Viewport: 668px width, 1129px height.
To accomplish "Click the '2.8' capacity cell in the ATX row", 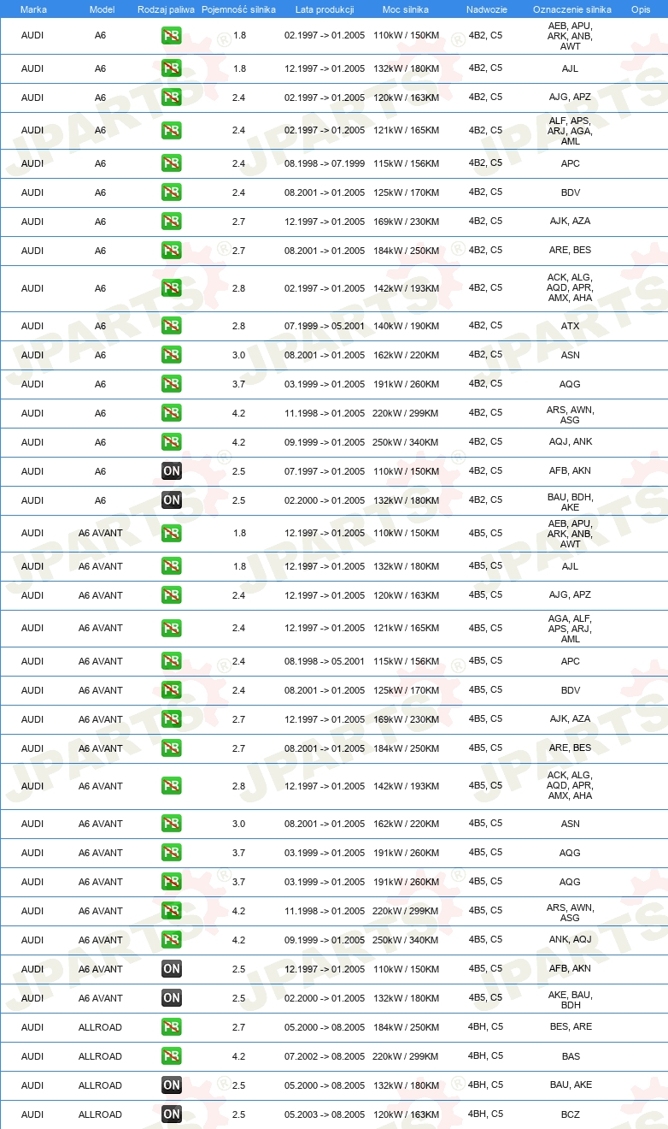I will point(238,326).
